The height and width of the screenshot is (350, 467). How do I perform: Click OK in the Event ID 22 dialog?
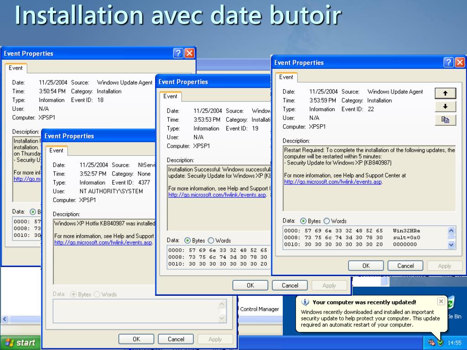click(x=366, y=266)
